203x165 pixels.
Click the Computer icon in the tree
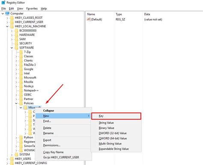click(x=7, y=13)
